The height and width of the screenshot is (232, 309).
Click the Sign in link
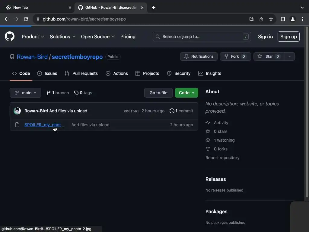click(265, 37)
